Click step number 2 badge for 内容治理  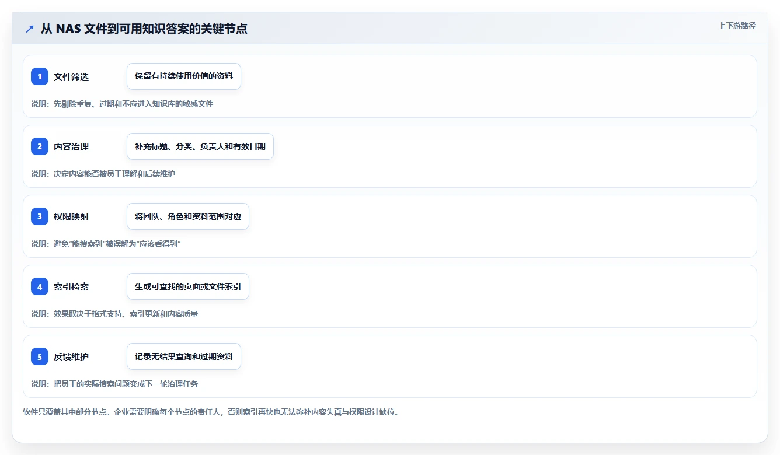tap(40, 146)
